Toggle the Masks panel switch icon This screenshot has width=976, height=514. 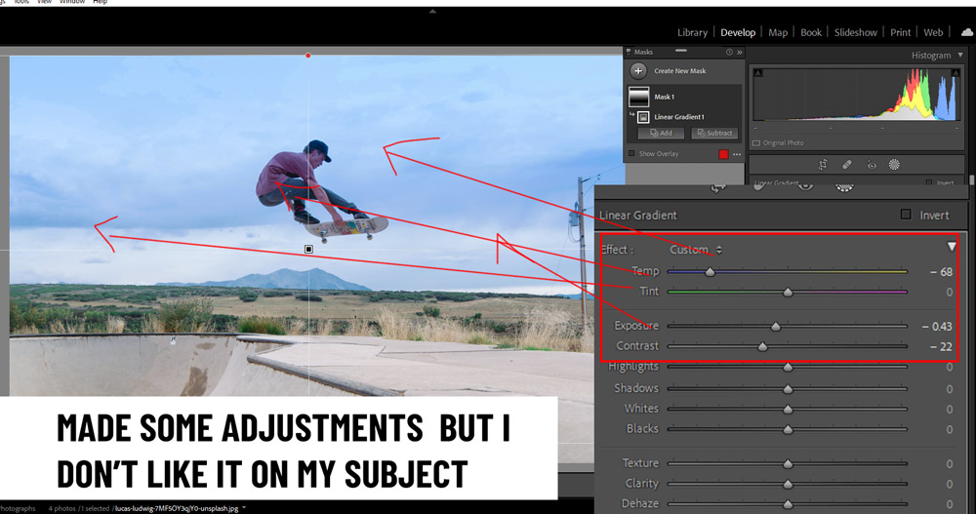point(629,53)
